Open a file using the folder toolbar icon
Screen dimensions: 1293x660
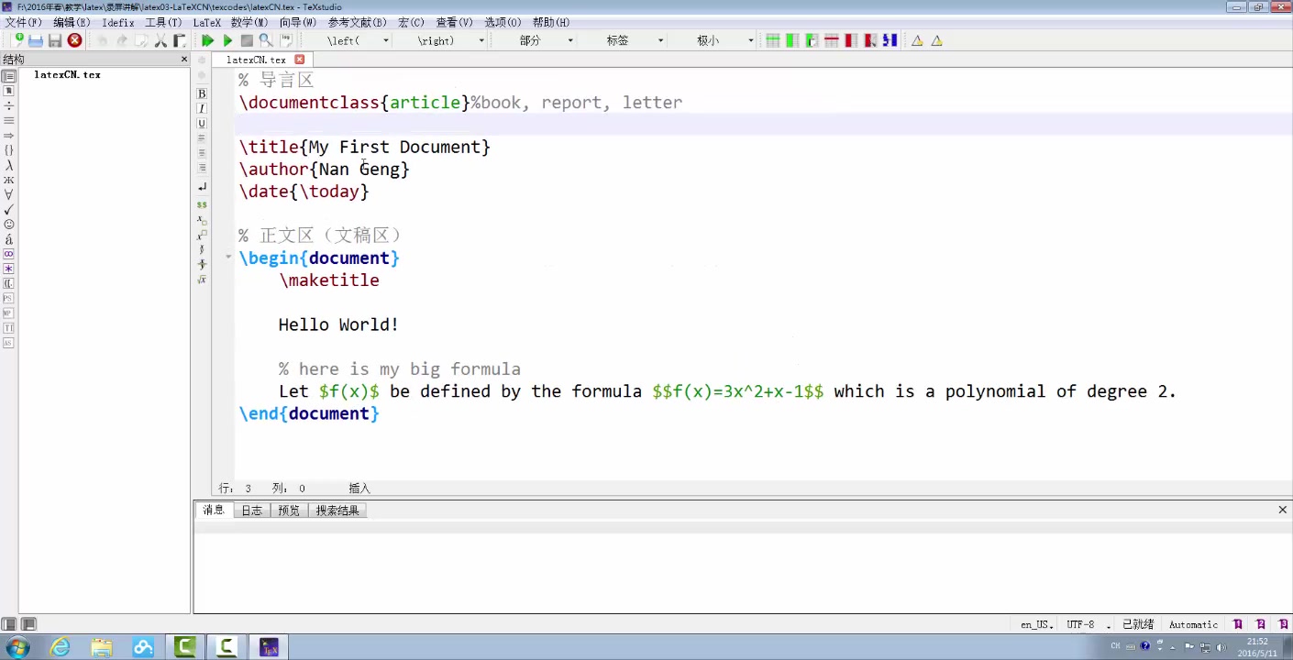(x=36, y=40)
